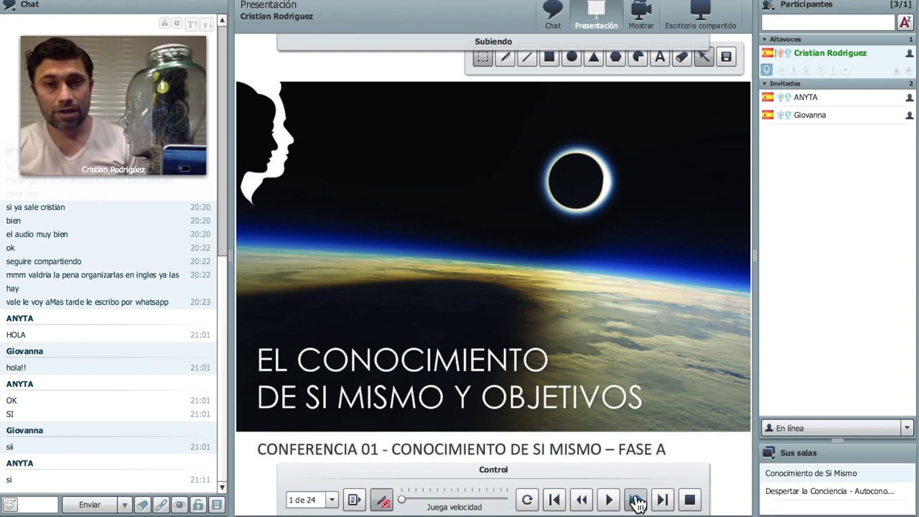Switch to the Chat tab
The width and height of the screenshot is (919, 517).
click(553, 16)
